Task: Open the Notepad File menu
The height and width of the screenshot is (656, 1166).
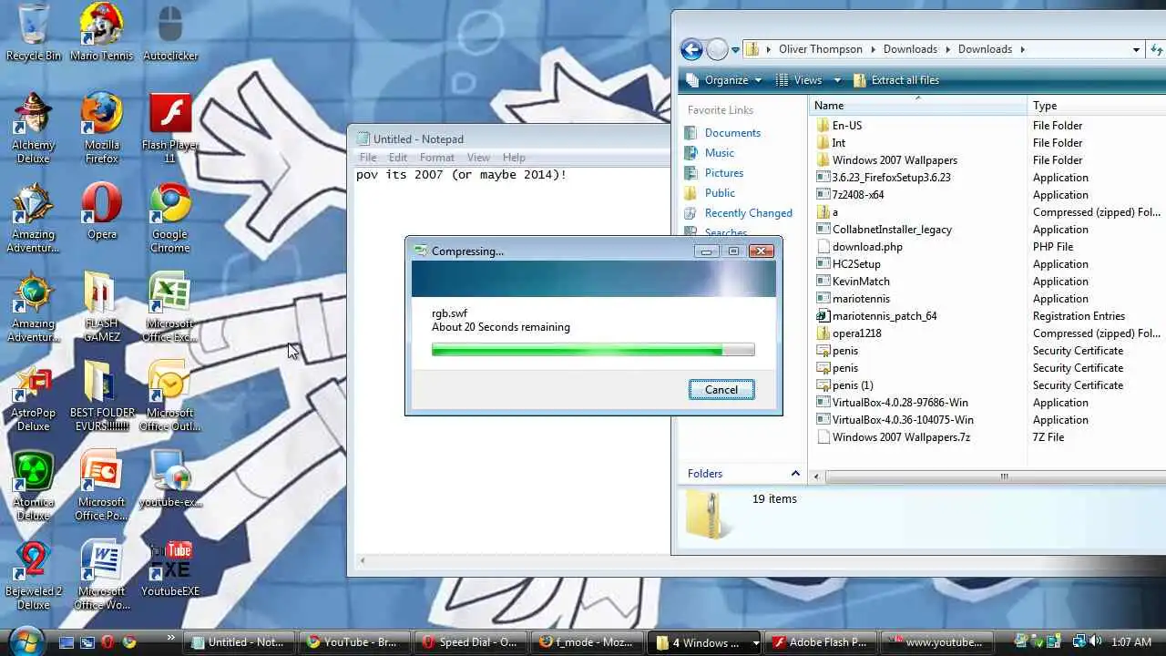Action: 368,158
